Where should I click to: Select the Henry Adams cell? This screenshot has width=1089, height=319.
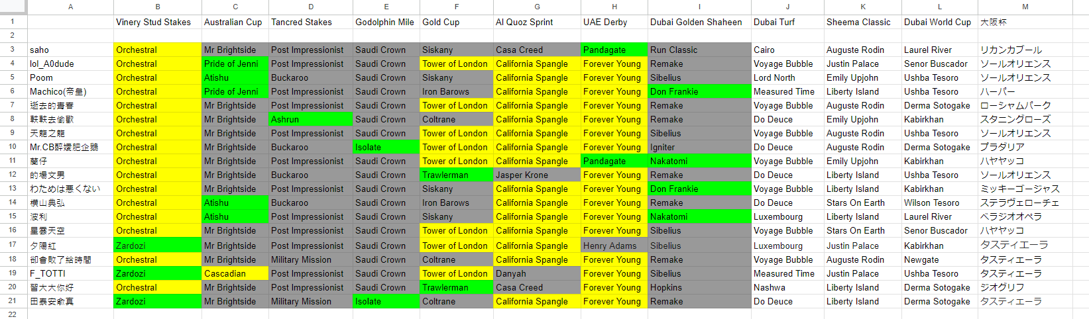coord(614,246)
